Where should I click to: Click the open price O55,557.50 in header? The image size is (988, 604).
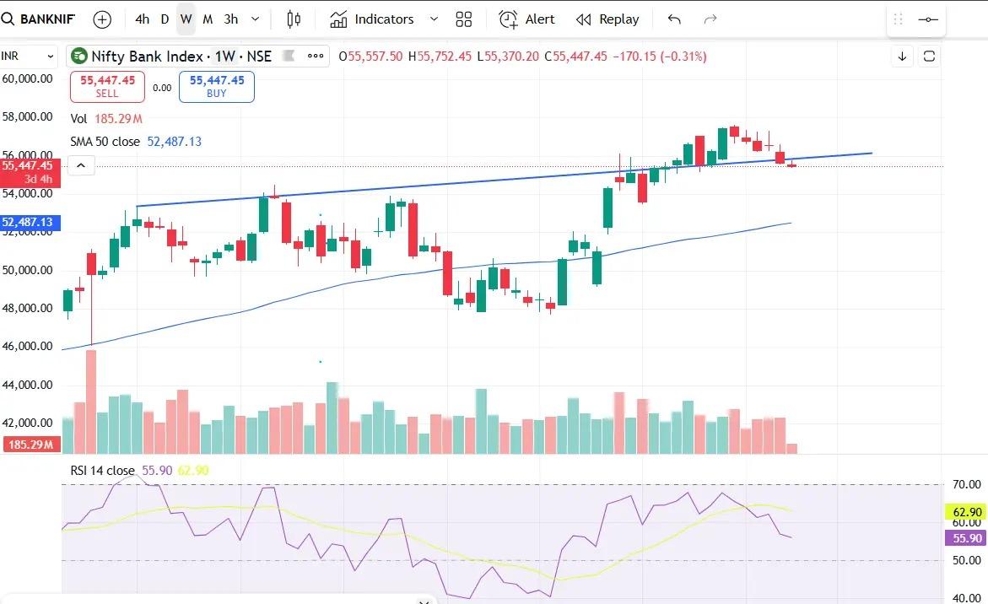(370, 56)
